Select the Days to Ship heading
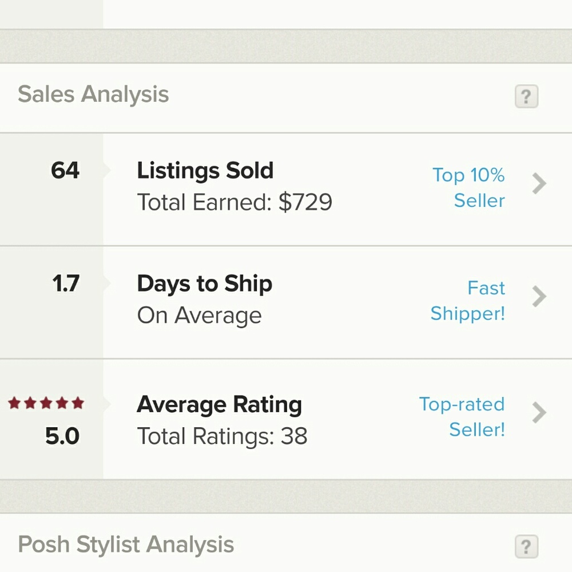Screen dimensions: 572x572 204,284
